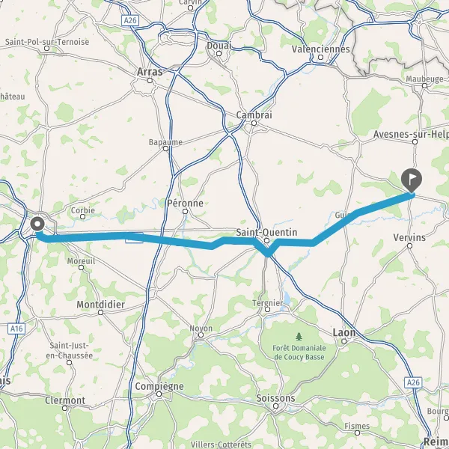The width and height of the screenshot is (449, 449).
Task: Select the A26 shield near Reims
Action: click(413, 382)
